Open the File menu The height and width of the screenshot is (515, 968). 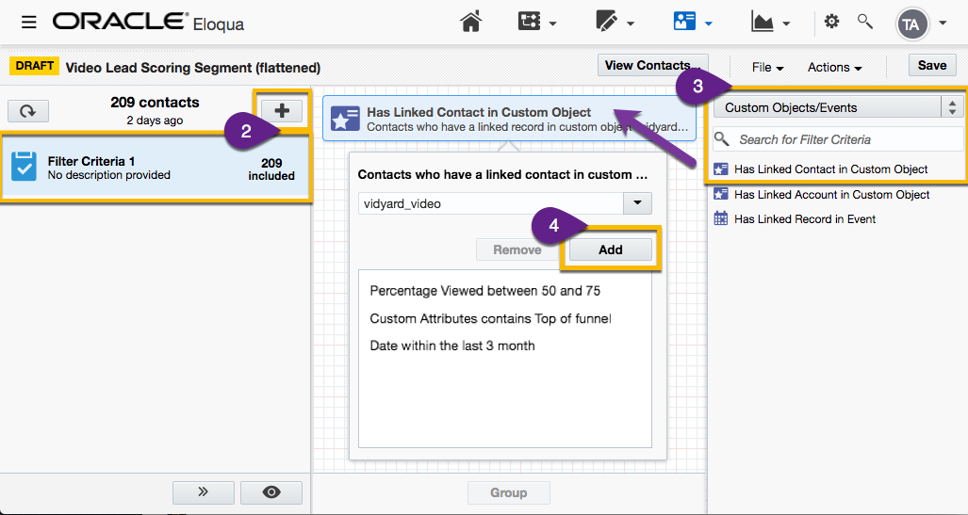point(767,67)
